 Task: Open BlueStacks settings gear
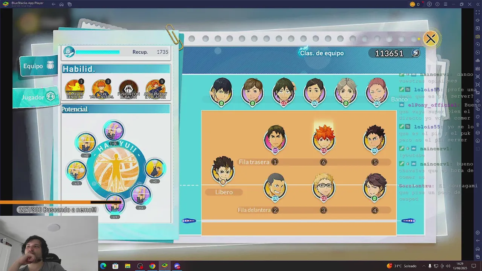click(x=478, y=233)
